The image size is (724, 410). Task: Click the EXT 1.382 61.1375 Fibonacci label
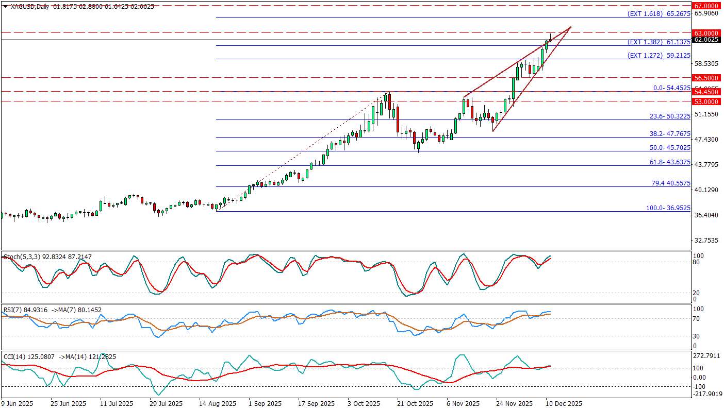tap(659, 42)
